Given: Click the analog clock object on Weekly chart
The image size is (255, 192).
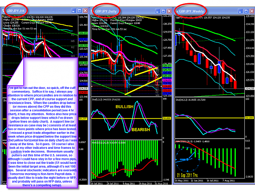Looking at the screenshot, I should pos(188,160).
